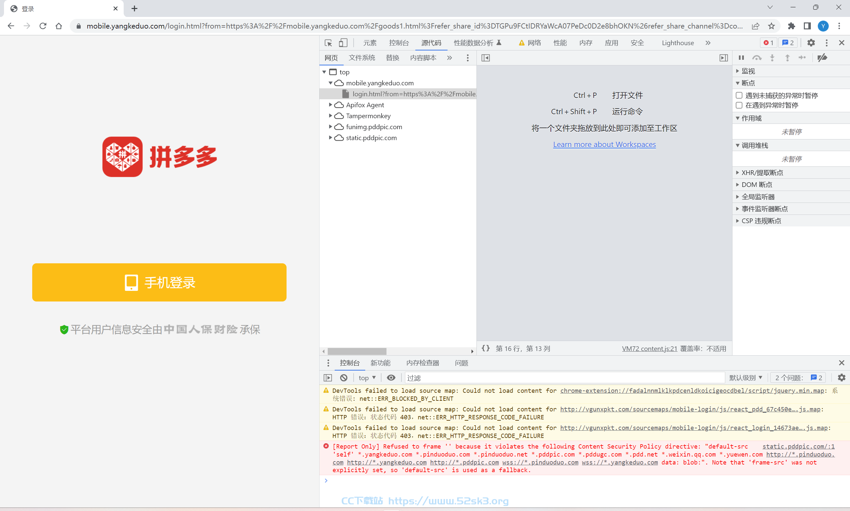Reload the page
850x511 pixels.
point(43,26)
